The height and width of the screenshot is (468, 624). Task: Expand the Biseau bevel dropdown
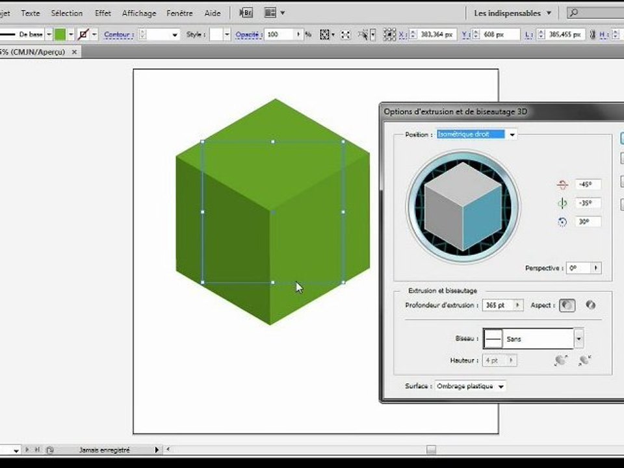[578, 339]
